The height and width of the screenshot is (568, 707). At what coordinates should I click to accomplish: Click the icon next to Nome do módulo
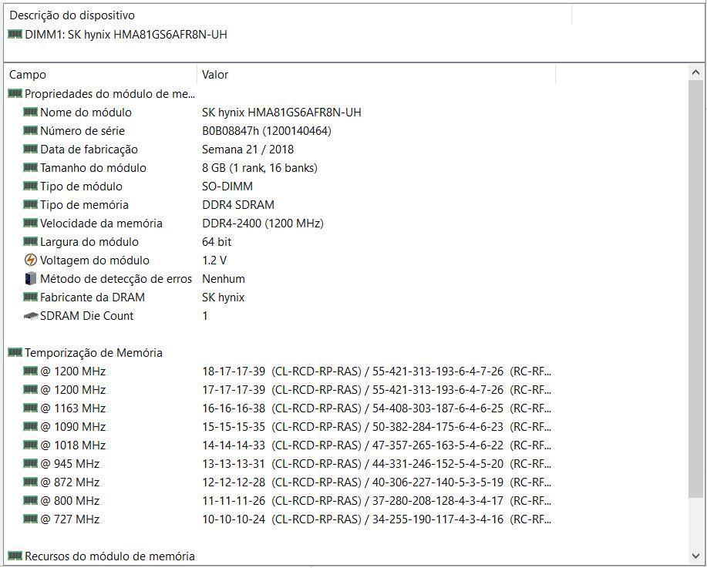click(x=30, y=113)
